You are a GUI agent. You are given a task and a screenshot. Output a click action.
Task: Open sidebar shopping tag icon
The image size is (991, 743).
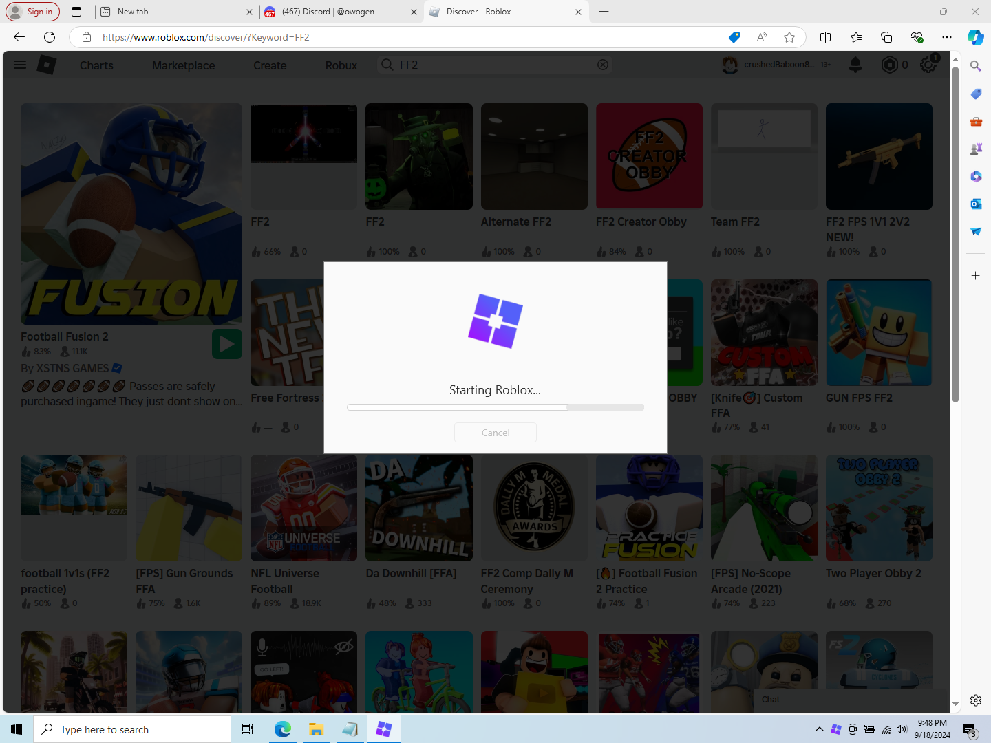coord(976,94)
